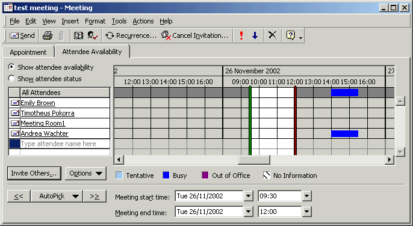413x226 pixels.
Task: Click the envelope icon beside Meeting Room1
Action: [x=14, y=123]
